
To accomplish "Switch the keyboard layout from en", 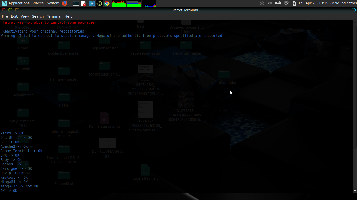I will click(x=270, y=3).
